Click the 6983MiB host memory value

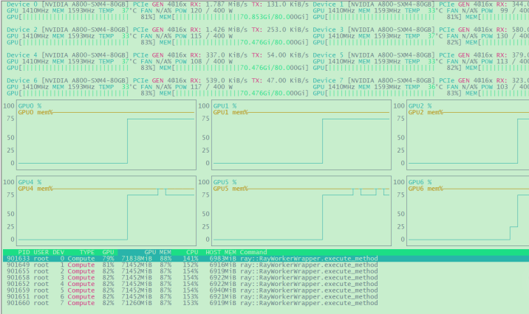tap(222, 259)
